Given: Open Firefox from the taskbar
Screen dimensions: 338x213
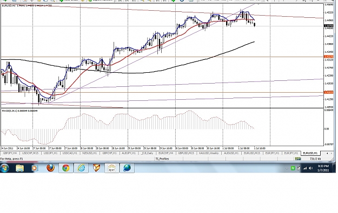Looking at the screenshot, I should pyautogui.click(x=50, y=168).
